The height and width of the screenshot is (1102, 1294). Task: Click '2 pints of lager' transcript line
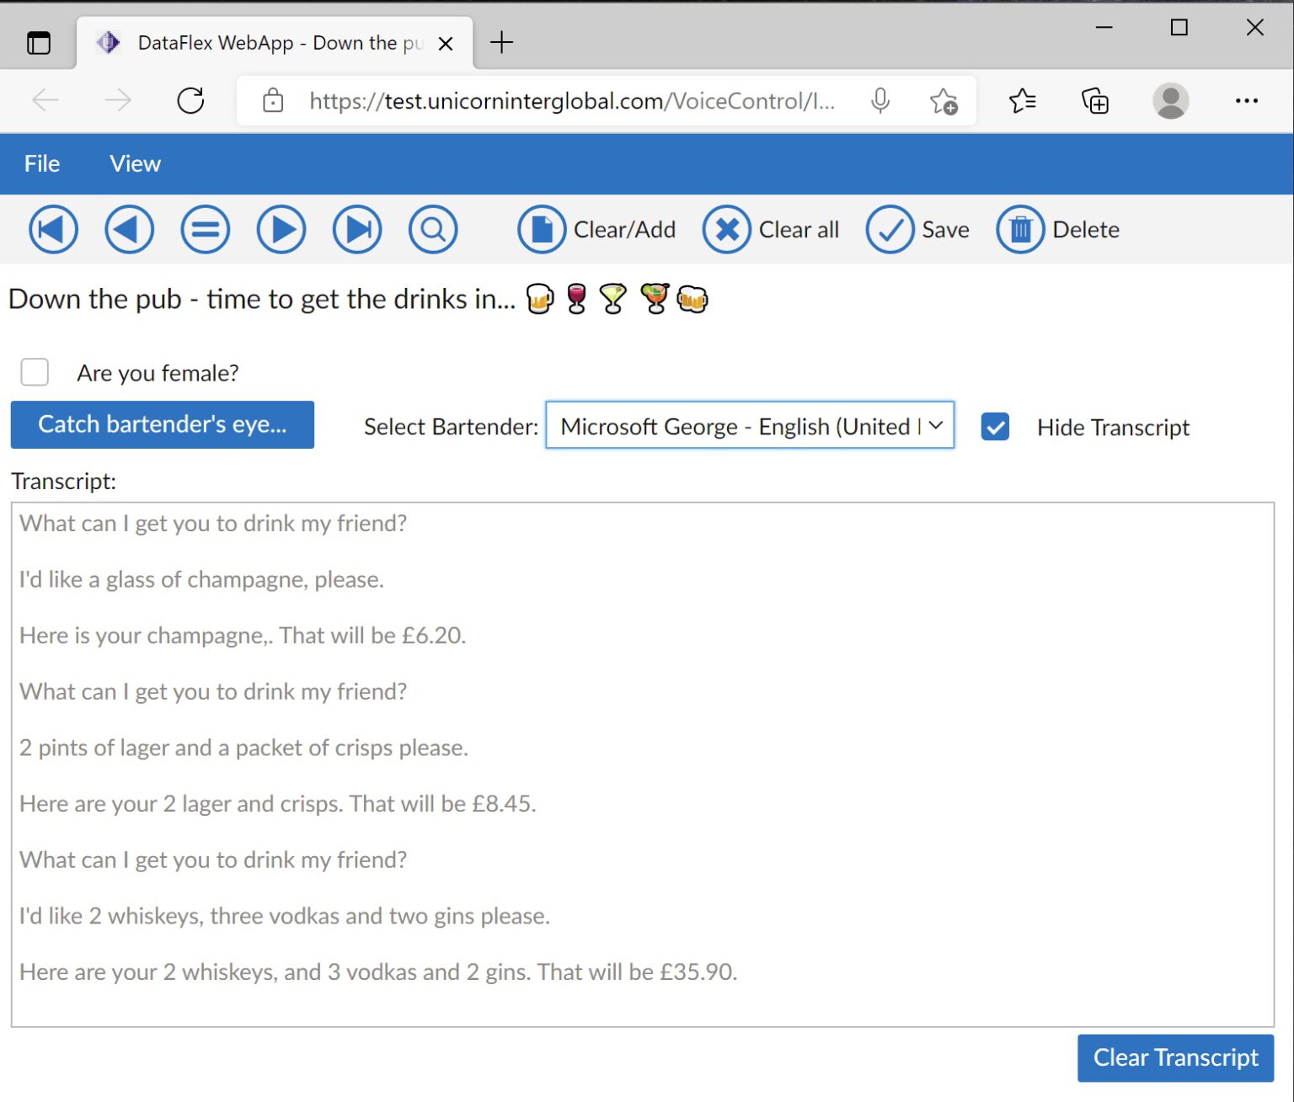coord(243,748)
